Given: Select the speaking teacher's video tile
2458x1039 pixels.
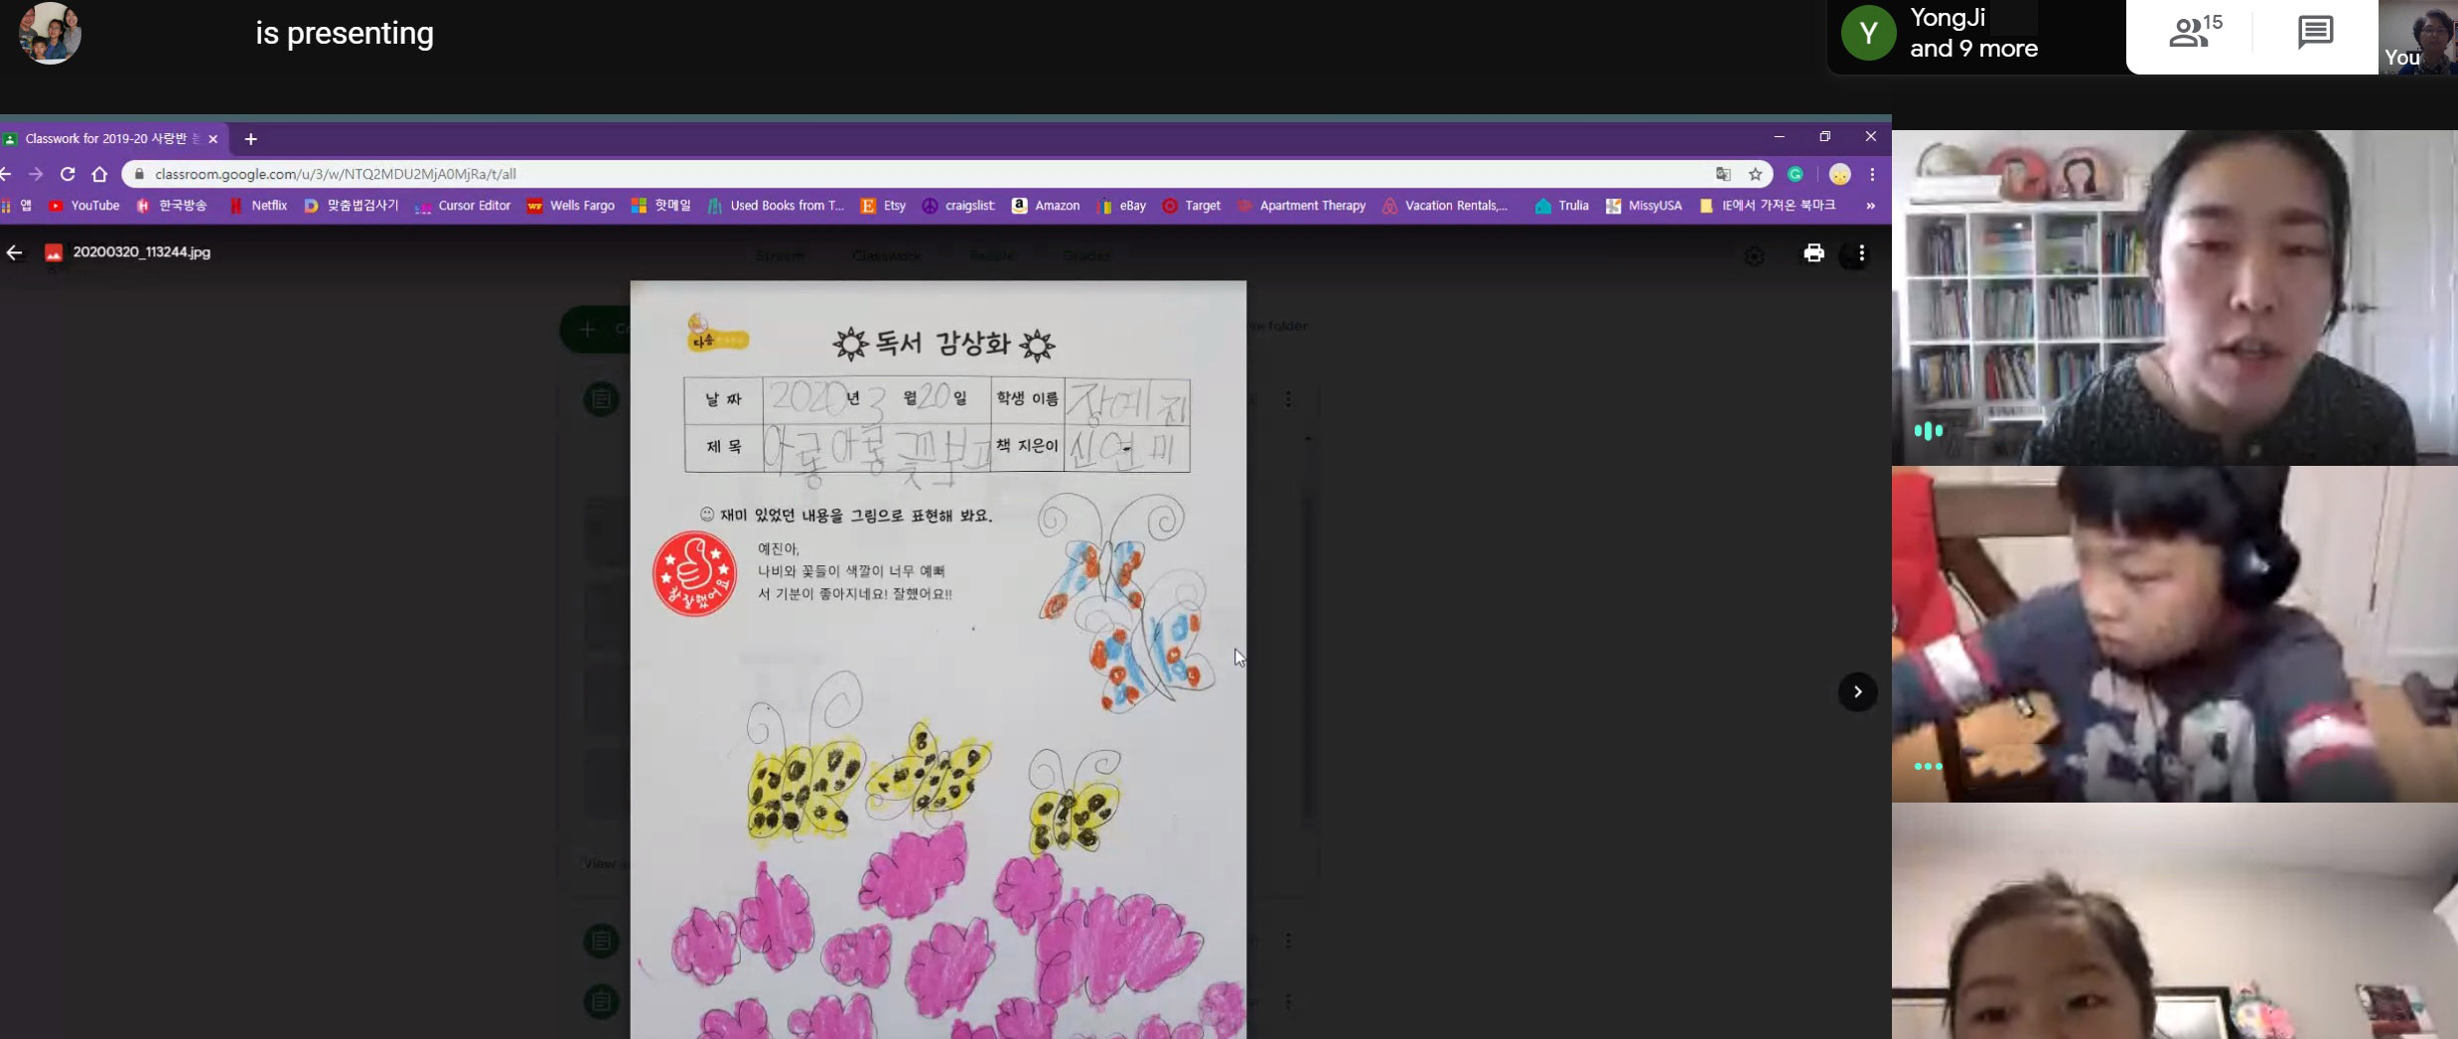Looking at the screenshot, I should tap(2173, 297).
